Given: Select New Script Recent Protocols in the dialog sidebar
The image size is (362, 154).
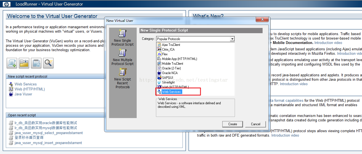Looking at the screenshot, I should pos(123,79).
